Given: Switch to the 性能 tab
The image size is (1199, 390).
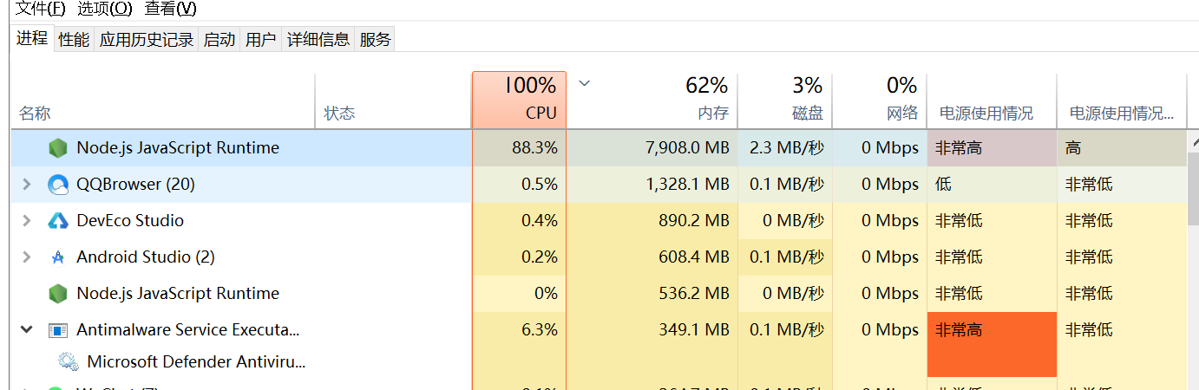Looking at the screenshot, I should pos(74,39).
